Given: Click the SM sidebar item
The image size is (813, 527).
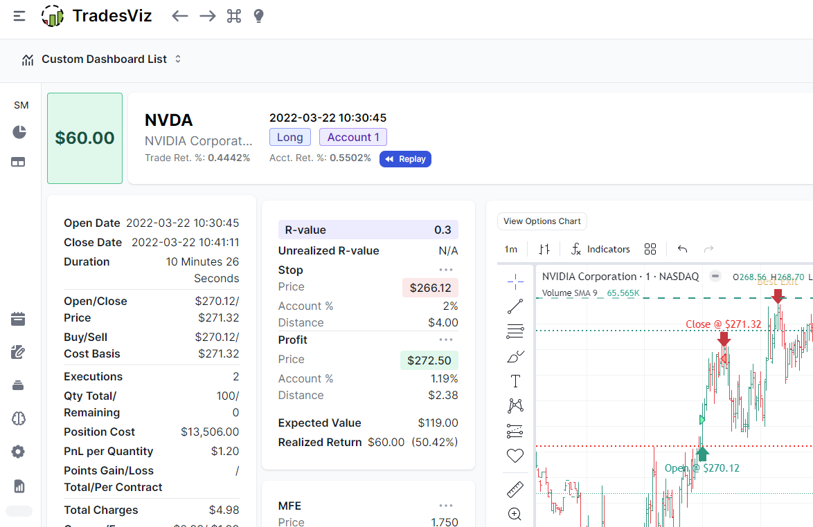Looking at the screenshot, I should click(21, 106).
